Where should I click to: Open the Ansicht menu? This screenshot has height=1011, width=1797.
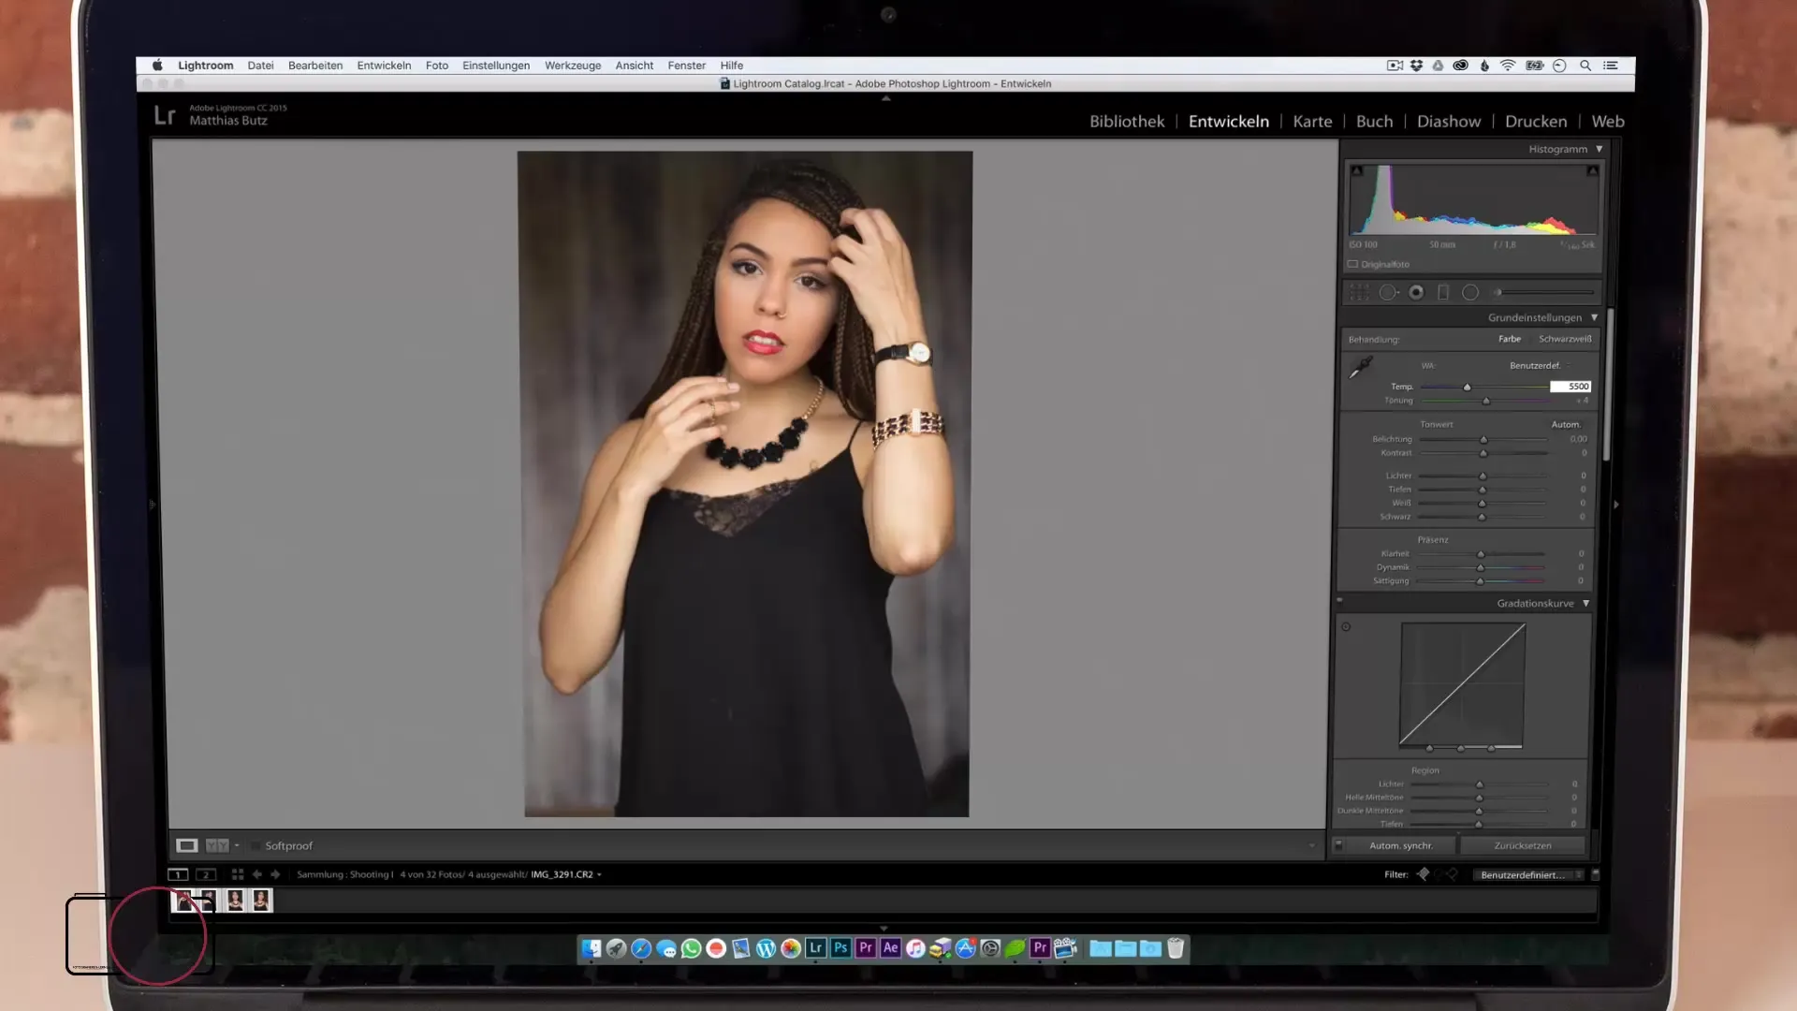(x=635, y=66)
